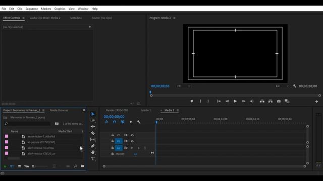Toggle A1 track lock
Screen dimensions: 323x181
pos(113,148)
